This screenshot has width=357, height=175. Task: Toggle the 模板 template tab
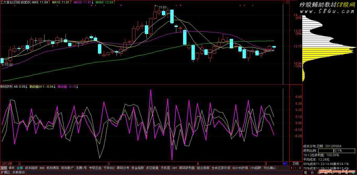point(12,168)
